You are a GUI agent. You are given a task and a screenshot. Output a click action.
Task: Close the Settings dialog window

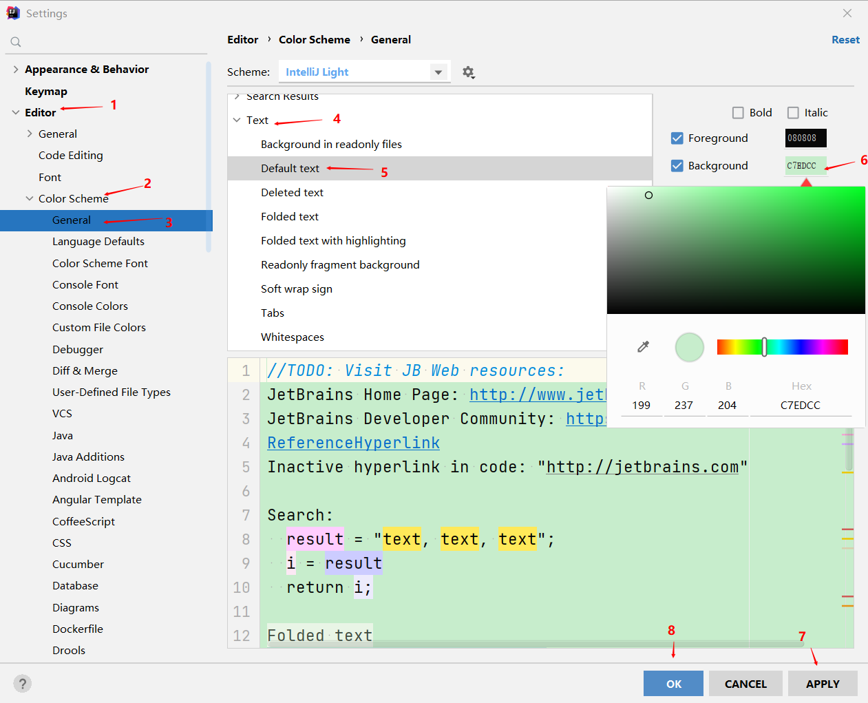[x=847, y=13]
